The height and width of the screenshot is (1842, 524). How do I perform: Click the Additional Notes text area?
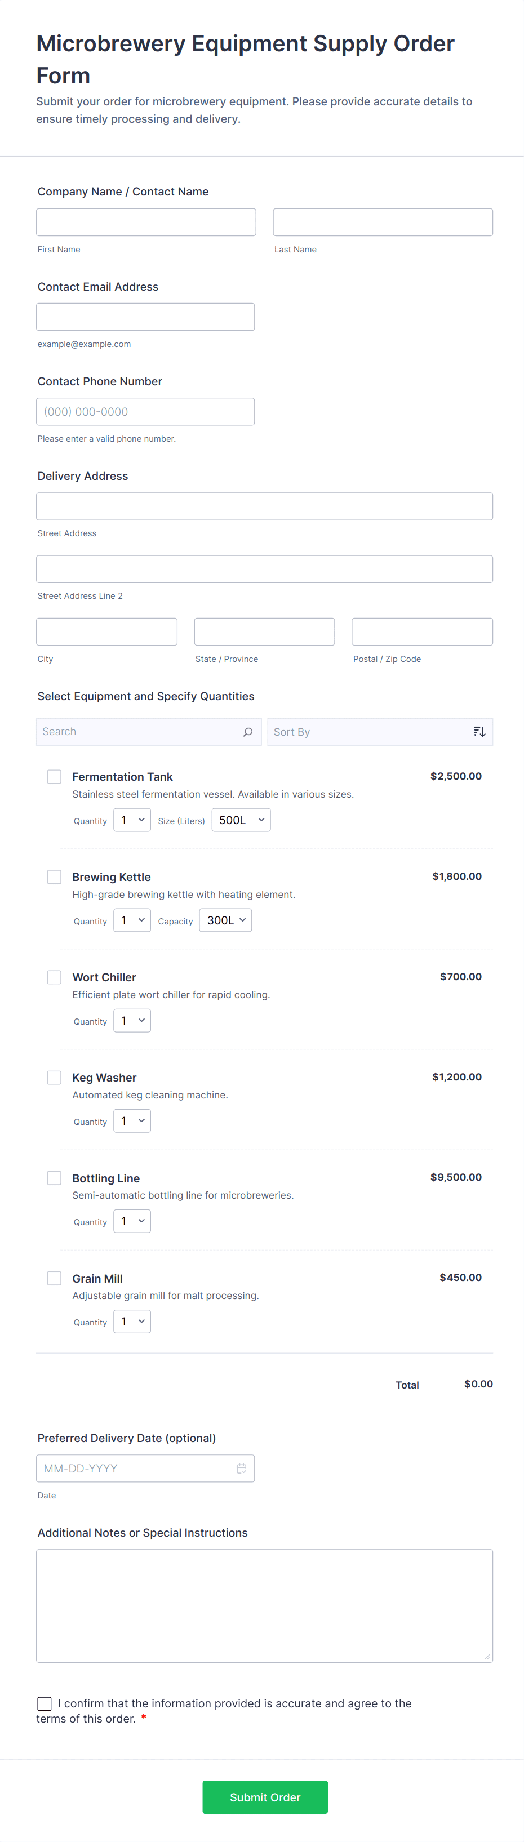pos(264,1605)
